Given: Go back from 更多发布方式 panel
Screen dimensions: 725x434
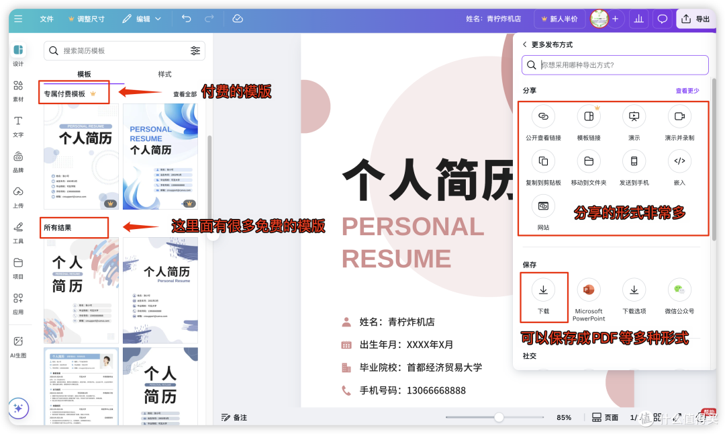Looking at the screenshot, I should [525, 44].
